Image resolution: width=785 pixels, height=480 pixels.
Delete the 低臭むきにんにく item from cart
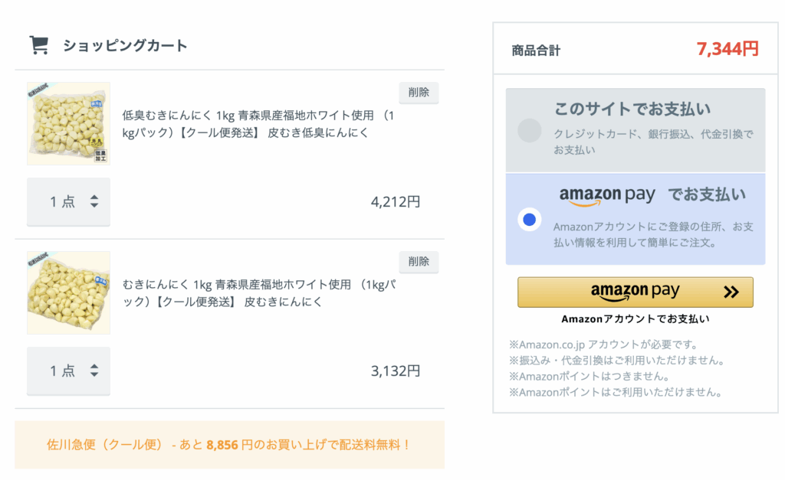point(419,93)
